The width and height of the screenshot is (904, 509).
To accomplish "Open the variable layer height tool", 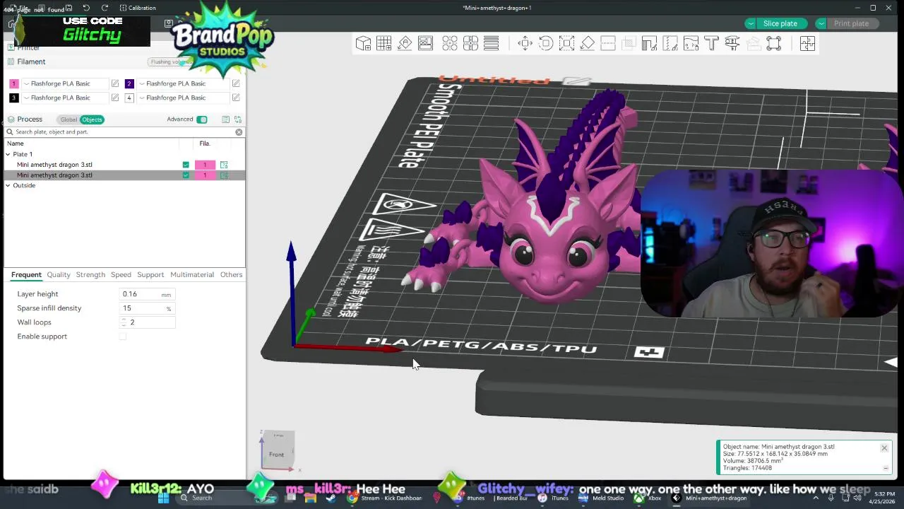I will [x=492, y=44].
